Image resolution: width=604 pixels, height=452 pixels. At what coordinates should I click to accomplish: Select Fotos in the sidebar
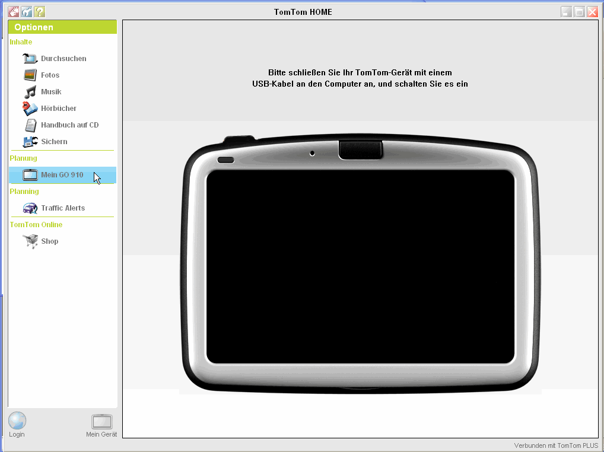pos(50,75)
